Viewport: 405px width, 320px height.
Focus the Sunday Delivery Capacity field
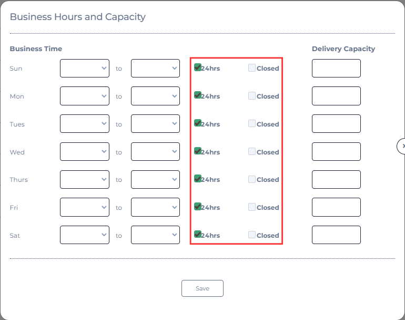[x=336, y=69]
